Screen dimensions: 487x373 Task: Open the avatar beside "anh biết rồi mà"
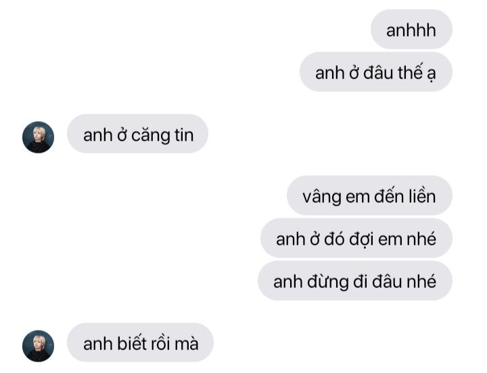38,346
